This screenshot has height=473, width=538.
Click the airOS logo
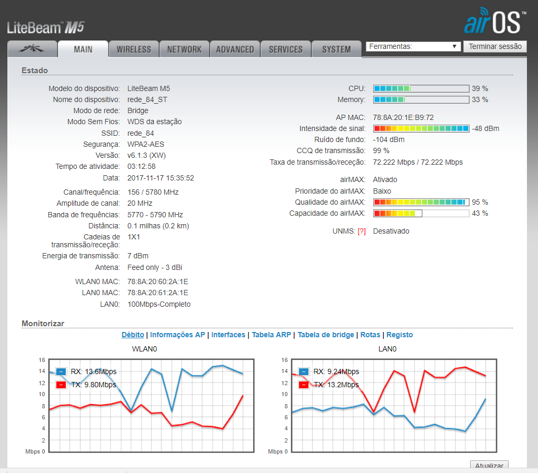[x=495, y=21]
